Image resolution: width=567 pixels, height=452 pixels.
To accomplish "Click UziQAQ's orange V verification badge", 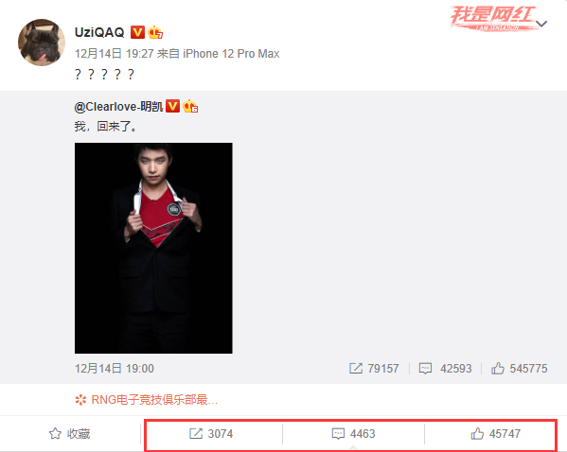I will tap(137, 32).
